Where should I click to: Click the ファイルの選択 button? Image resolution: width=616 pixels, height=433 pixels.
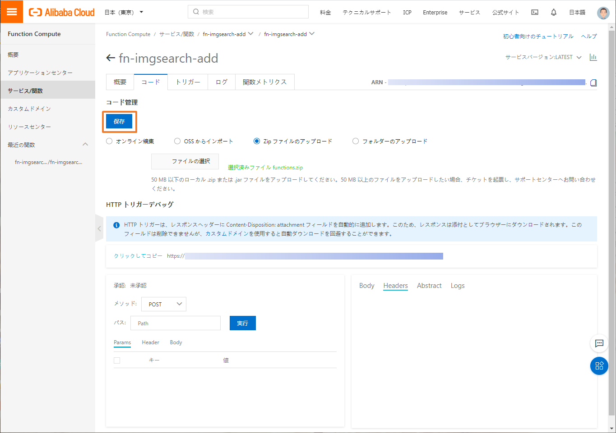185,161
